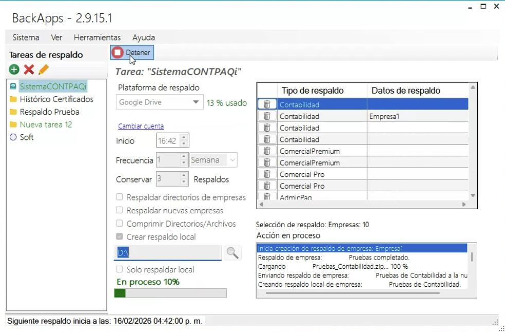This screenshot has width=505, height=332.
Task: Open the Google Drive platform dropdown
Action: 160,102
